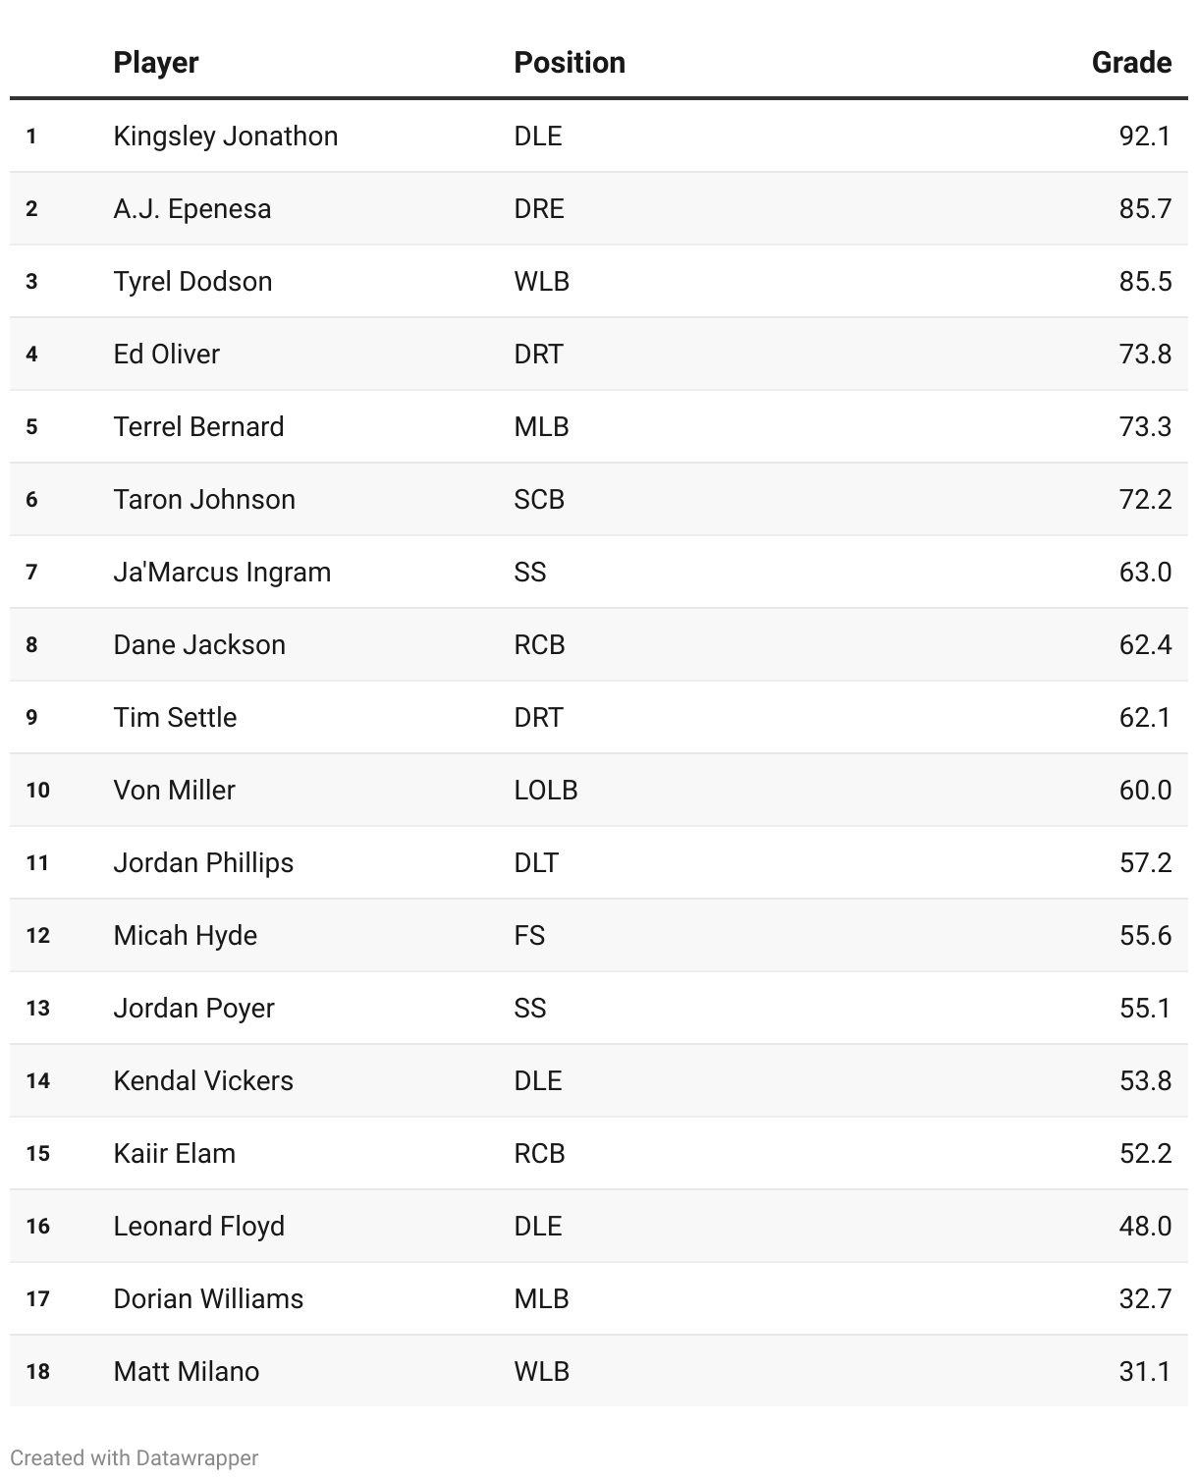Image resolution: width=1198 pixels, height=1481 pixels.
Task: Select Tyrel Dodson in the table
Action: pyautogui.click(x=193, y=282)
